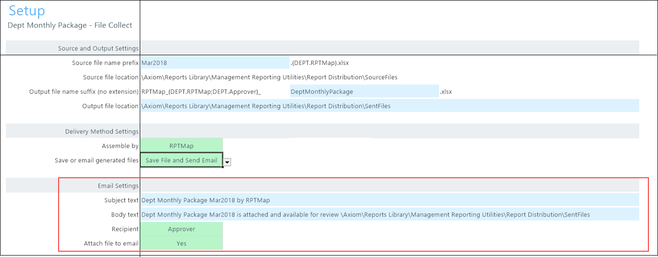Toggle the Attach file to email Yes cell
Viewport: 658px width, 257px height.
pos(182,244)
